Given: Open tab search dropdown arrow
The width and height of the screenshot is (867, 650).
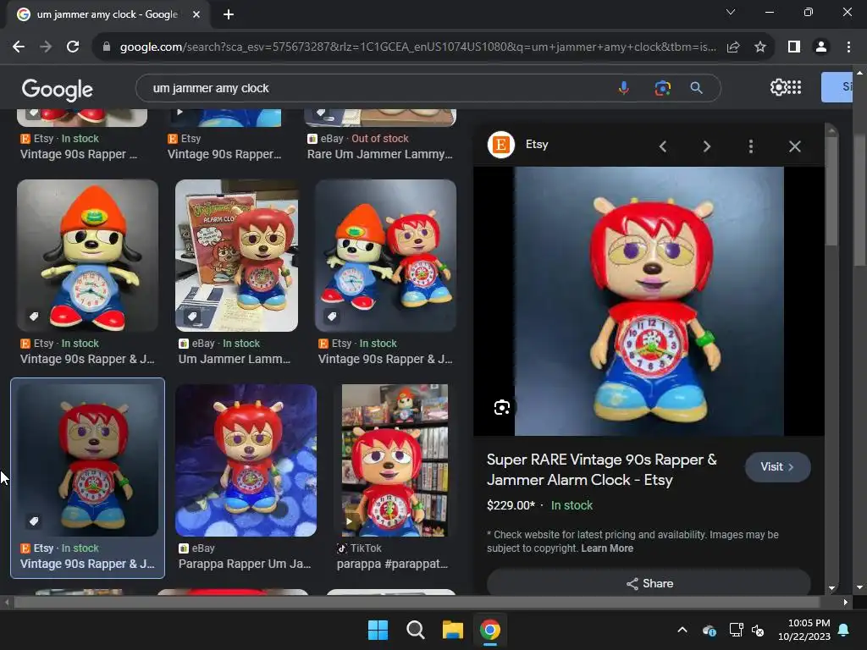Looking at the screenshot, I should click(x=731, y=12).
